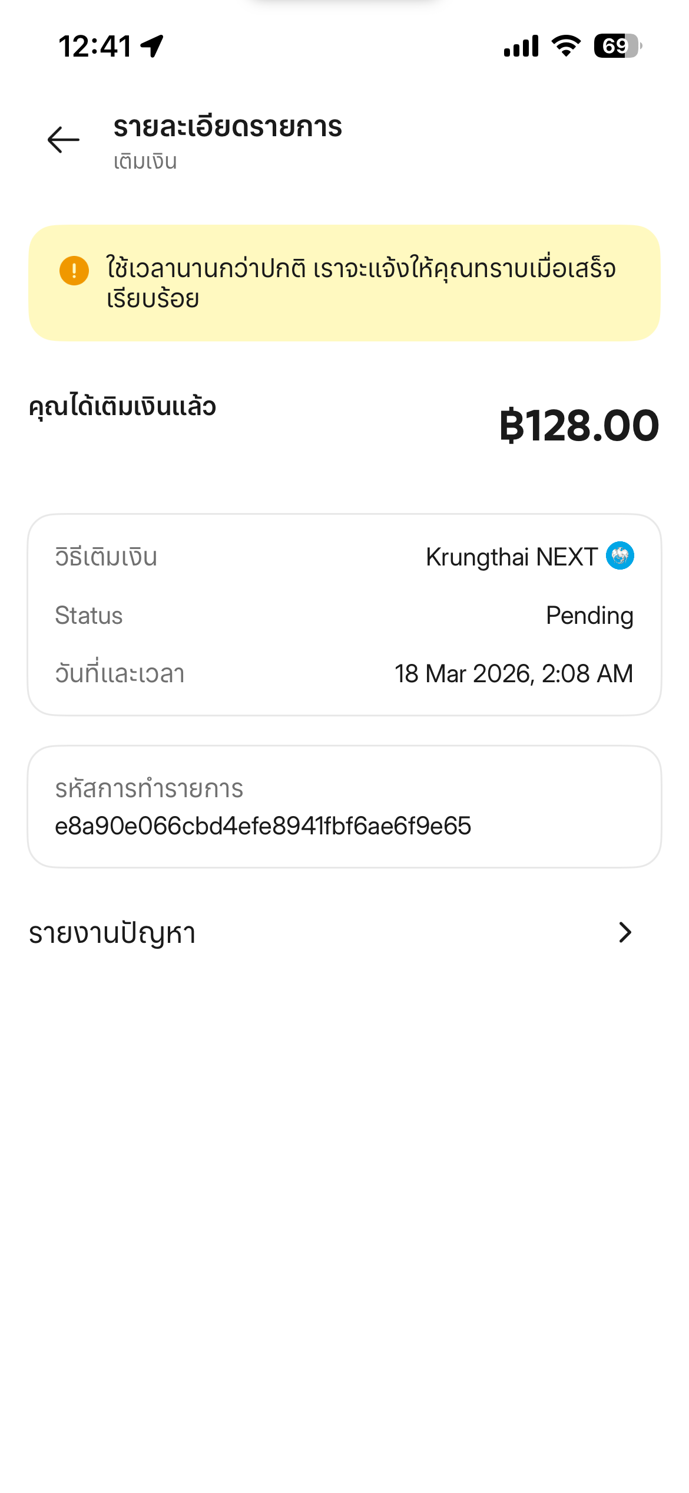Screen dimensions: 689x1493
Task: Expand the รายงานปัญหา chevron arrow
Action: tap(625, 932)
